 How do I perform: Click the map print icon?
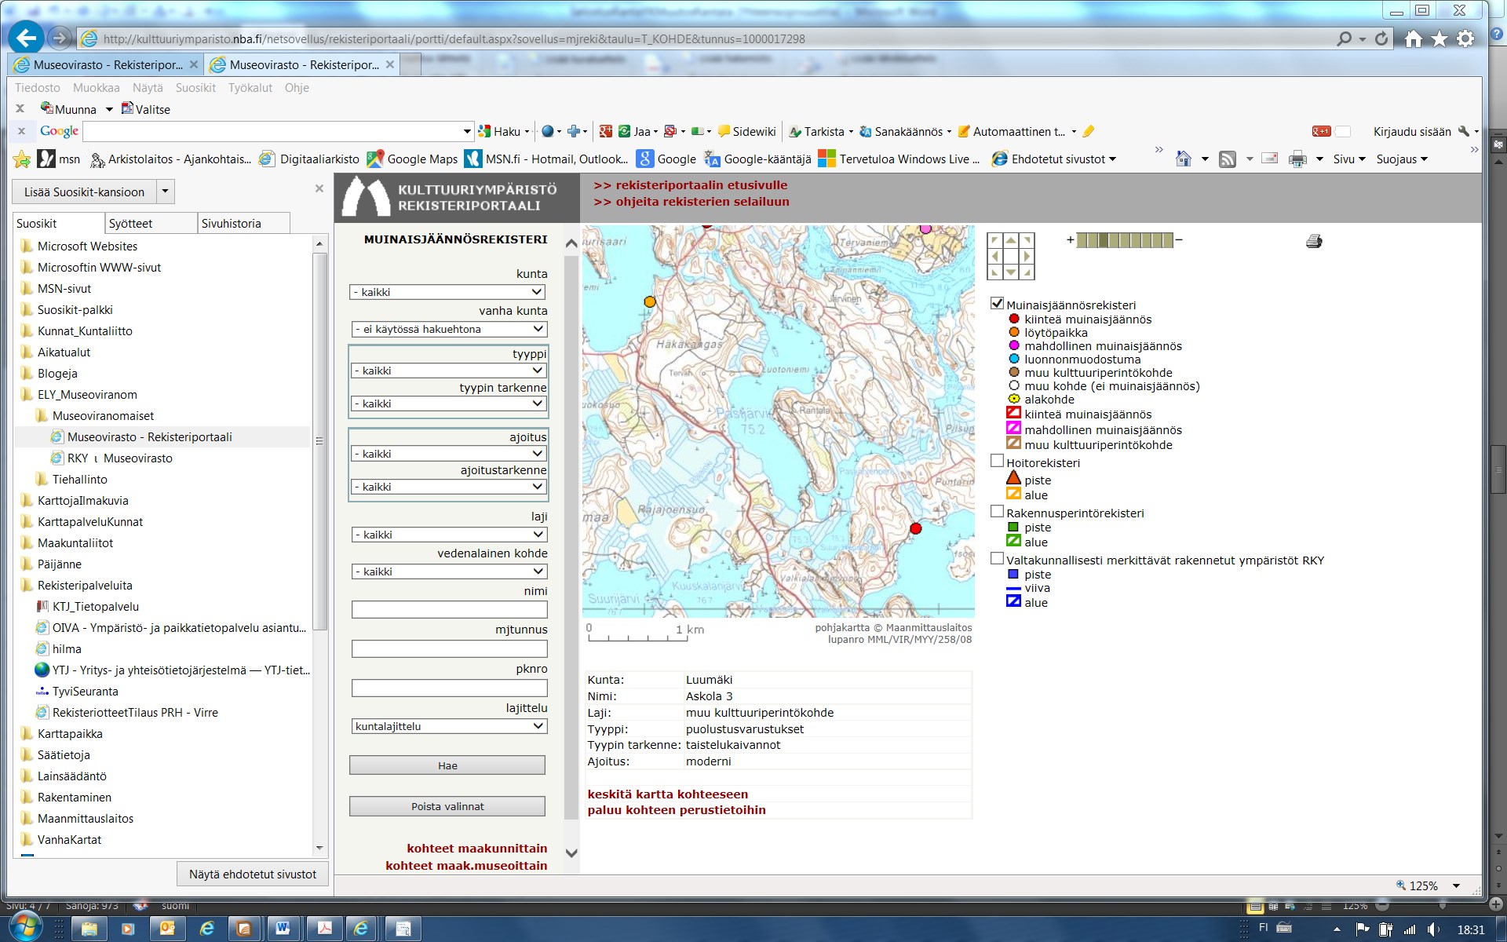1314,241
